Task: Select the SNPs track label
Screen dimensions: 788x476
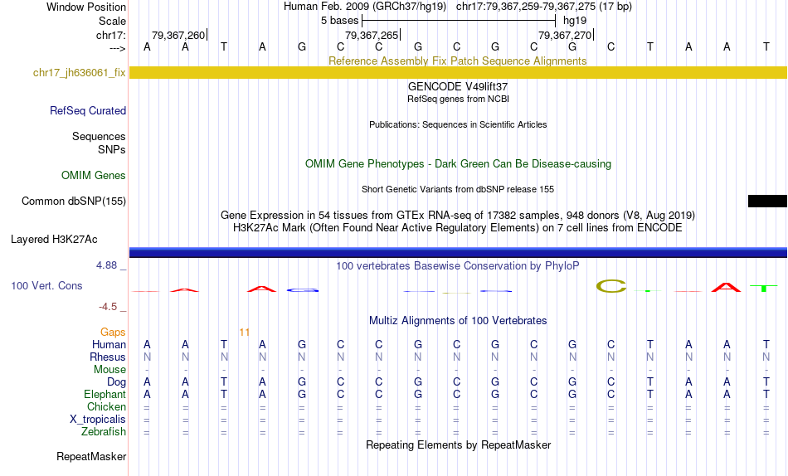Action: [x=112, y=149]
